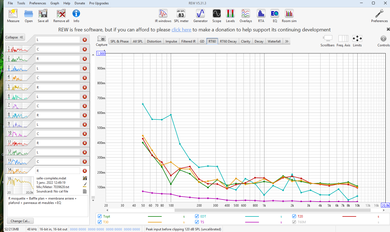Click the 'click here' donation link
This screenshot has width=390, height=232.
click(181, 30)
